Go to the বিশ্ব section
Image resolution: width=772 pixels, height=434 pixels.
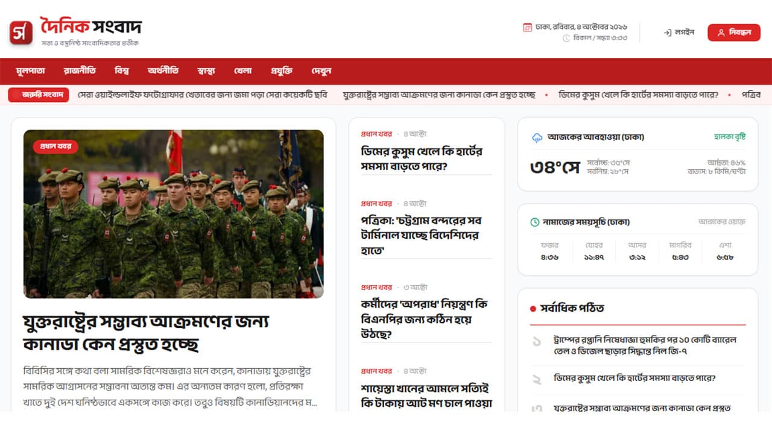122,71
